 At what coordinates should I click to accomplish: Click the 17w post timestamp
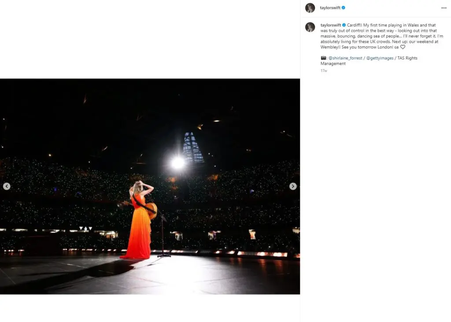click(324, 70)
